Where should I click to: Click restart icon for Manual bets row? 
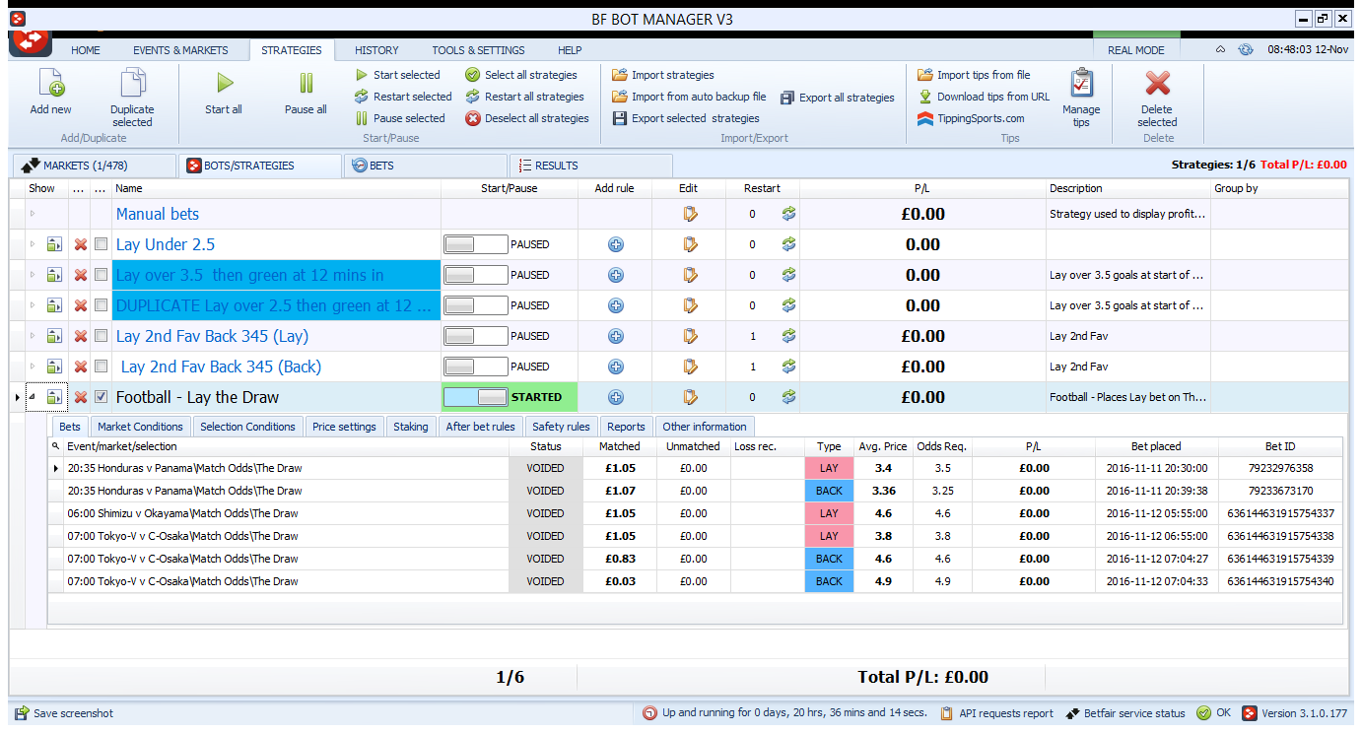click(788, 214)
